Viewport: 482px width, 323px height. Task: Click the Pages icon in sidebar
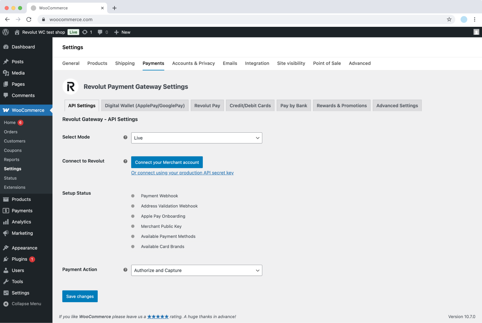coord(6,84)
